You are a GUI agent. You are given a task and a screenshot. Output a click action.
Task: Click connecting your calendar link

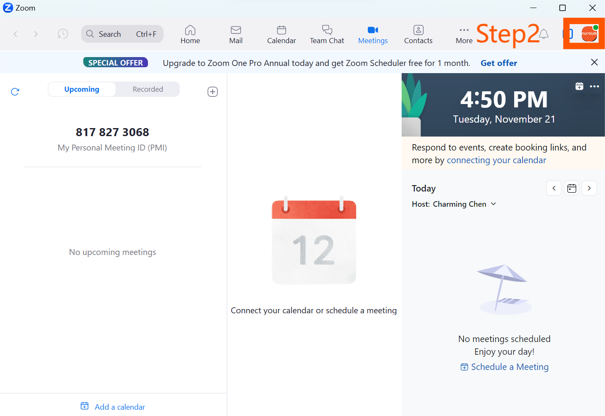[x=496, y=160]
